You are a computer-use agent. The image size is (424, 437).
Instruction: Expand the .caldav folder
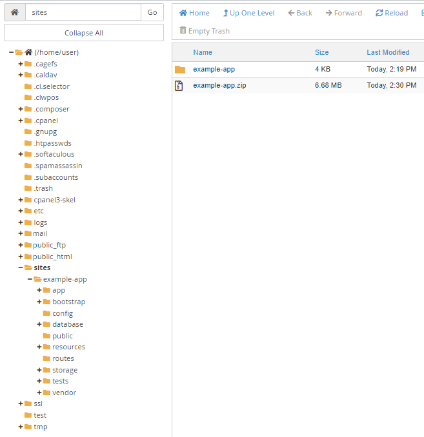(21, 75)
